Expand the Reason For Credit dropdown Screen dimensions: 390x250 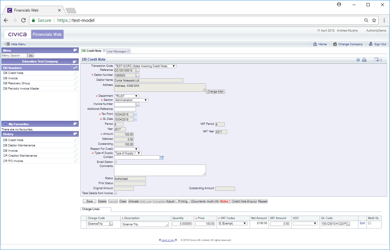tap(127, 149)
